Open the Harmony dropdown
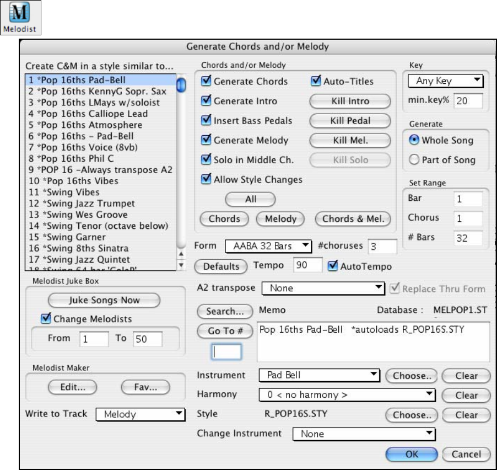This screenshot has width=497, height=470. pos(347,395)
